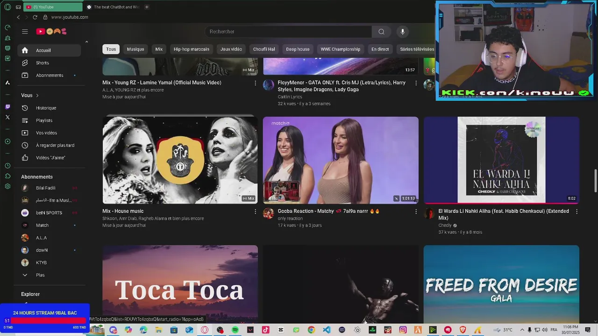Open Abonnements in the sidebar
The height and width of the screenshot is (336, 598).
pos(49,75)
